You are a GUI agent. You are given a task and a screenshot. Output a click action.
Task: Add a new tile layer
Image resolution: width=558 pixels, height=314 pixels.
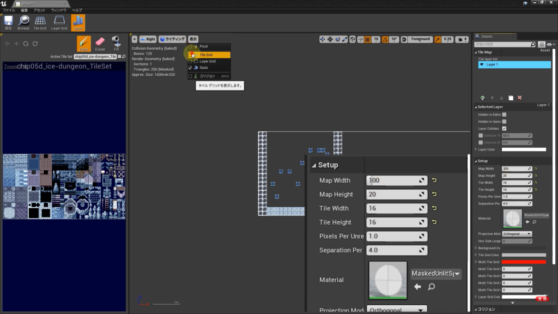point(482,98)
